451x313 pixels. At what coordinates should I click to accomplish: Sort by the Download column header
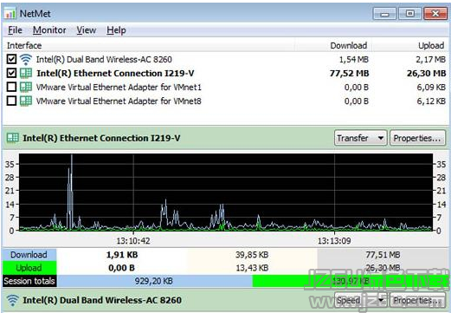[333, 46]
